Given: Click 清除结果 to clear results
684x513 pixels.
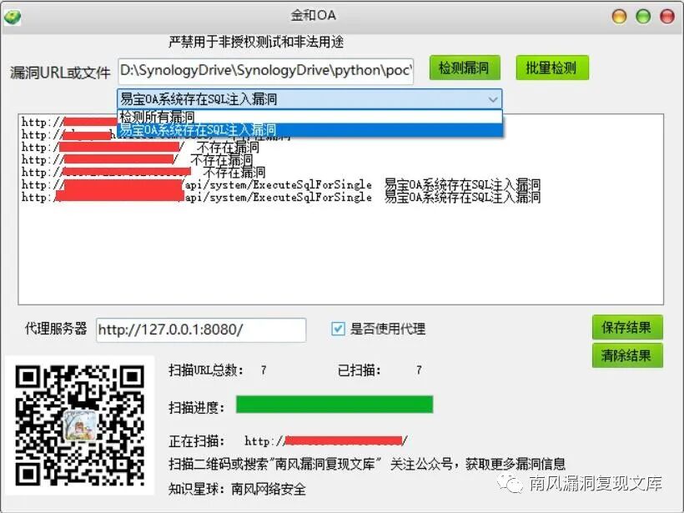Looking at the screenshot, I should click(627, 355).
